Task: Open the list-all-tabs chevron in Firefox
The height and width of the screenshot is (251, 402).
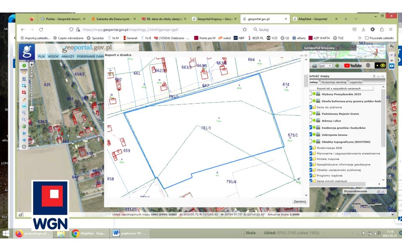Action: 356,19
